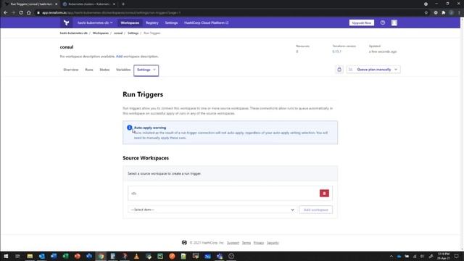Open Workspaces in the top navigation

pyautogui.click(x=130, y=22)
